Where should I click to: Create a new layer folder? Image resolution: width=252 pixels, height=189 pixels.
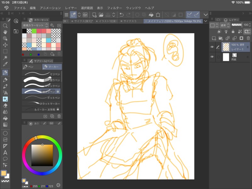tap(221, 38)
